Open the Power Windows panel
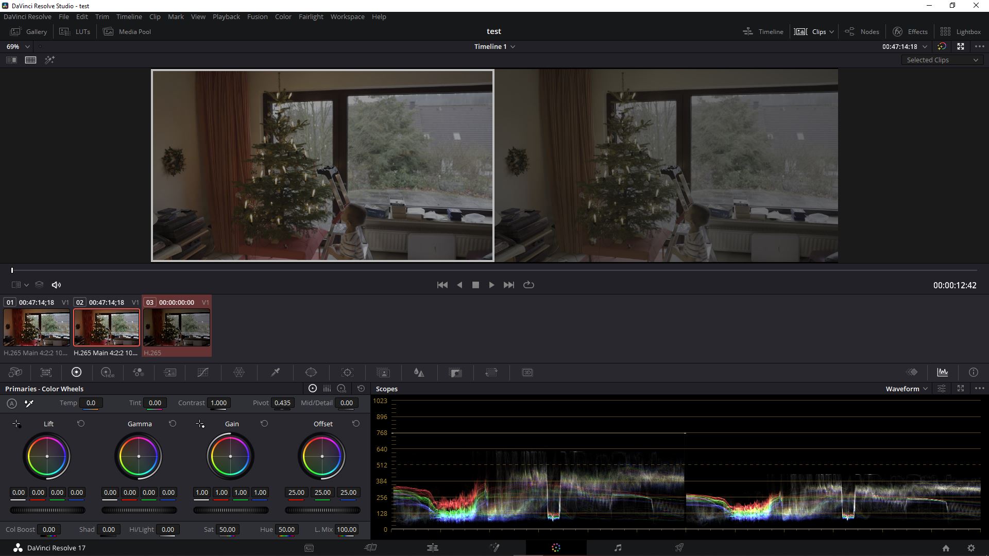Viewport: 989px width, 556px height. (x=311, y=372)
